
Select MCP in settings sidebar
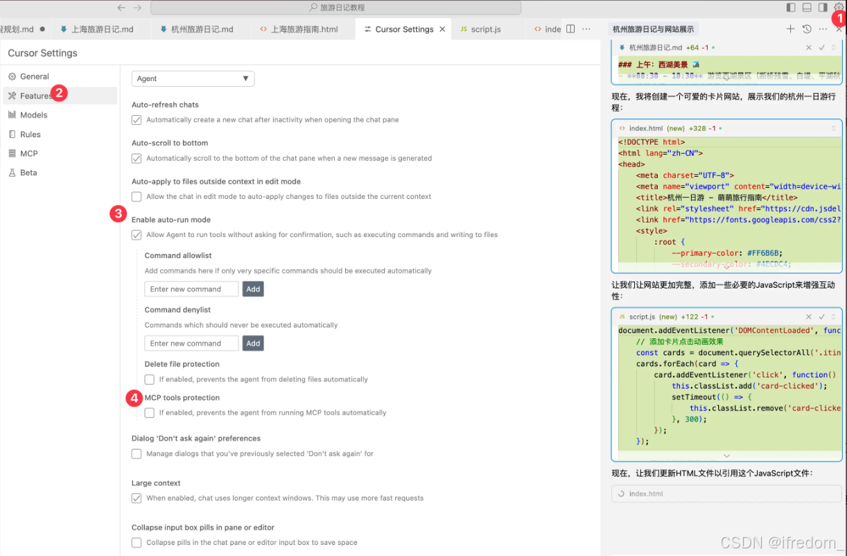tap(60, 153)
